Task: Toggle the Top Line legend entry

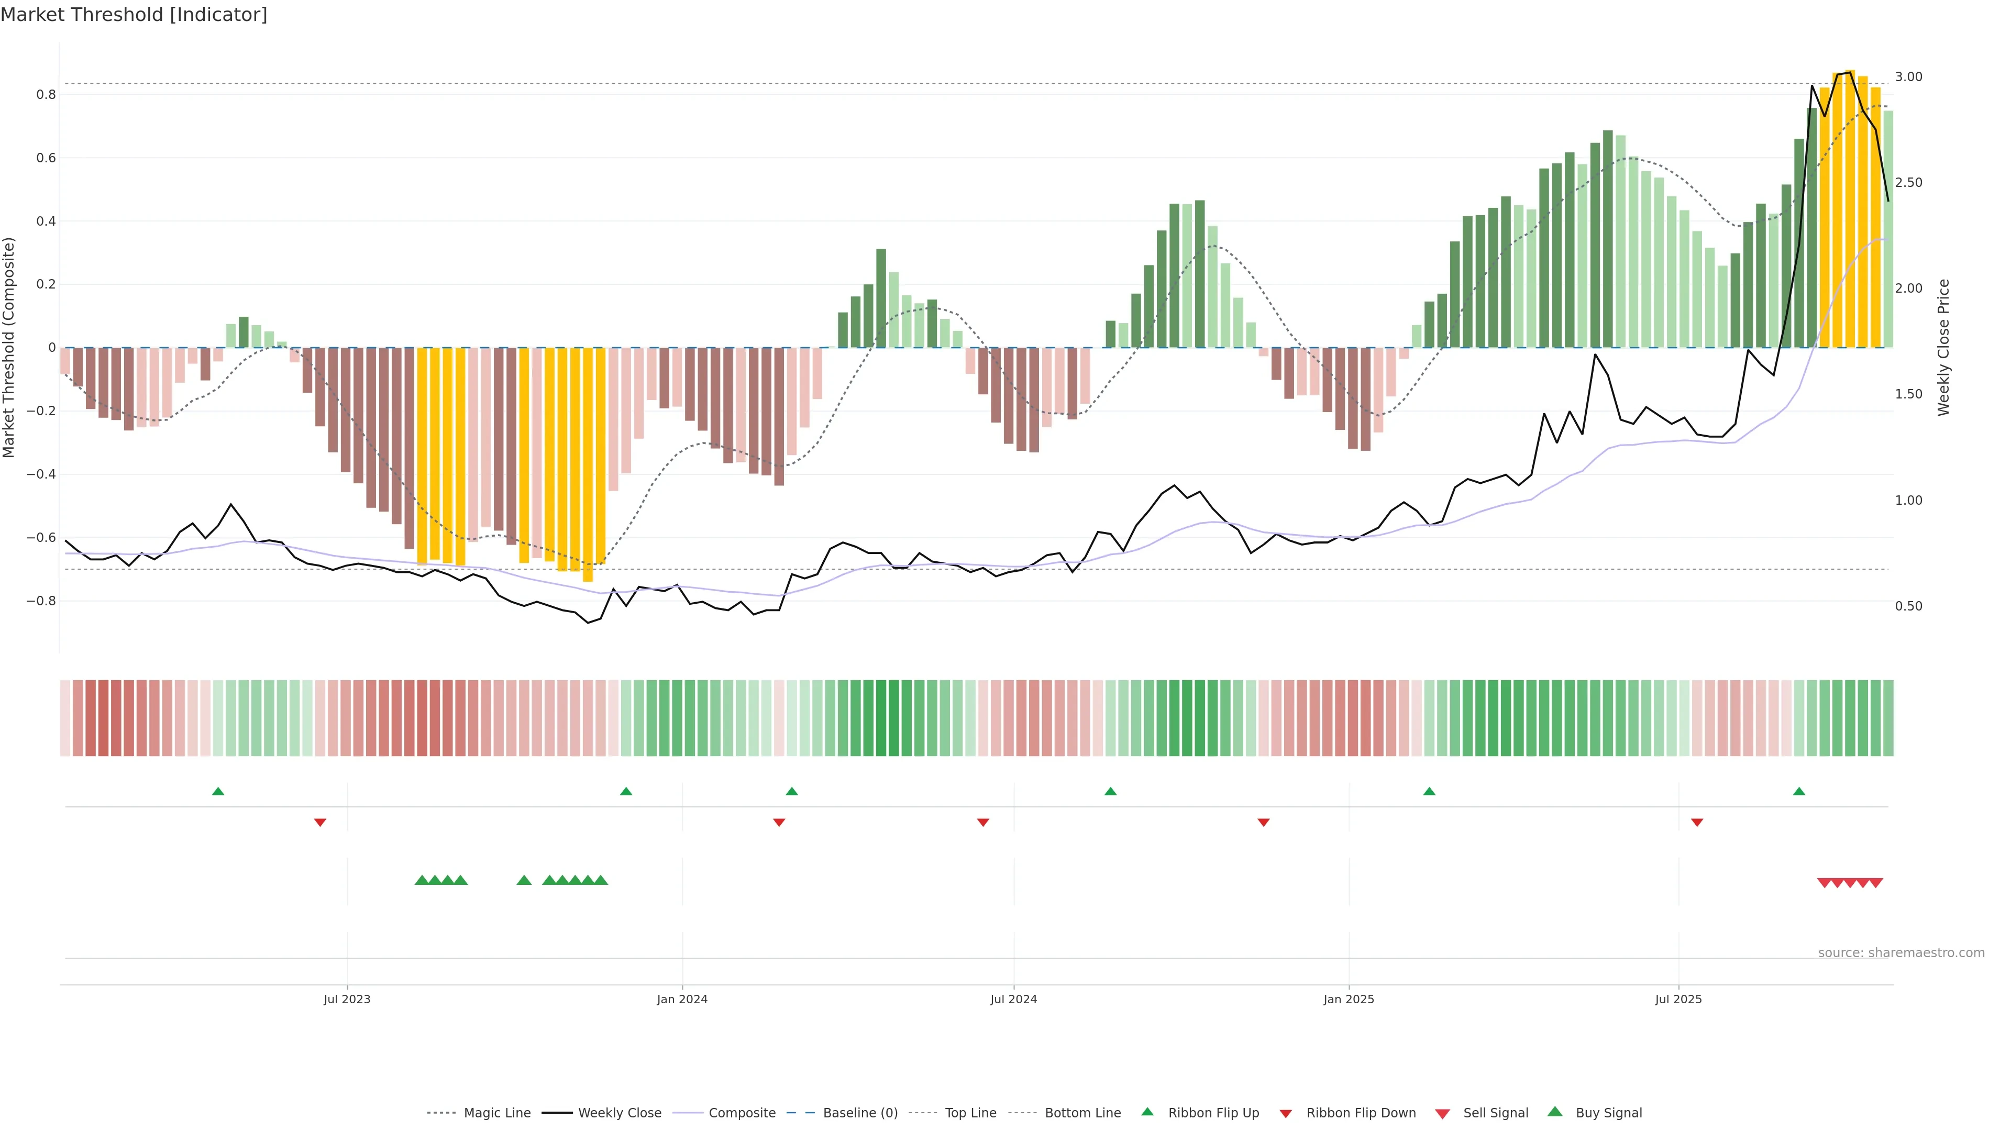Action: pos(970,1112)
